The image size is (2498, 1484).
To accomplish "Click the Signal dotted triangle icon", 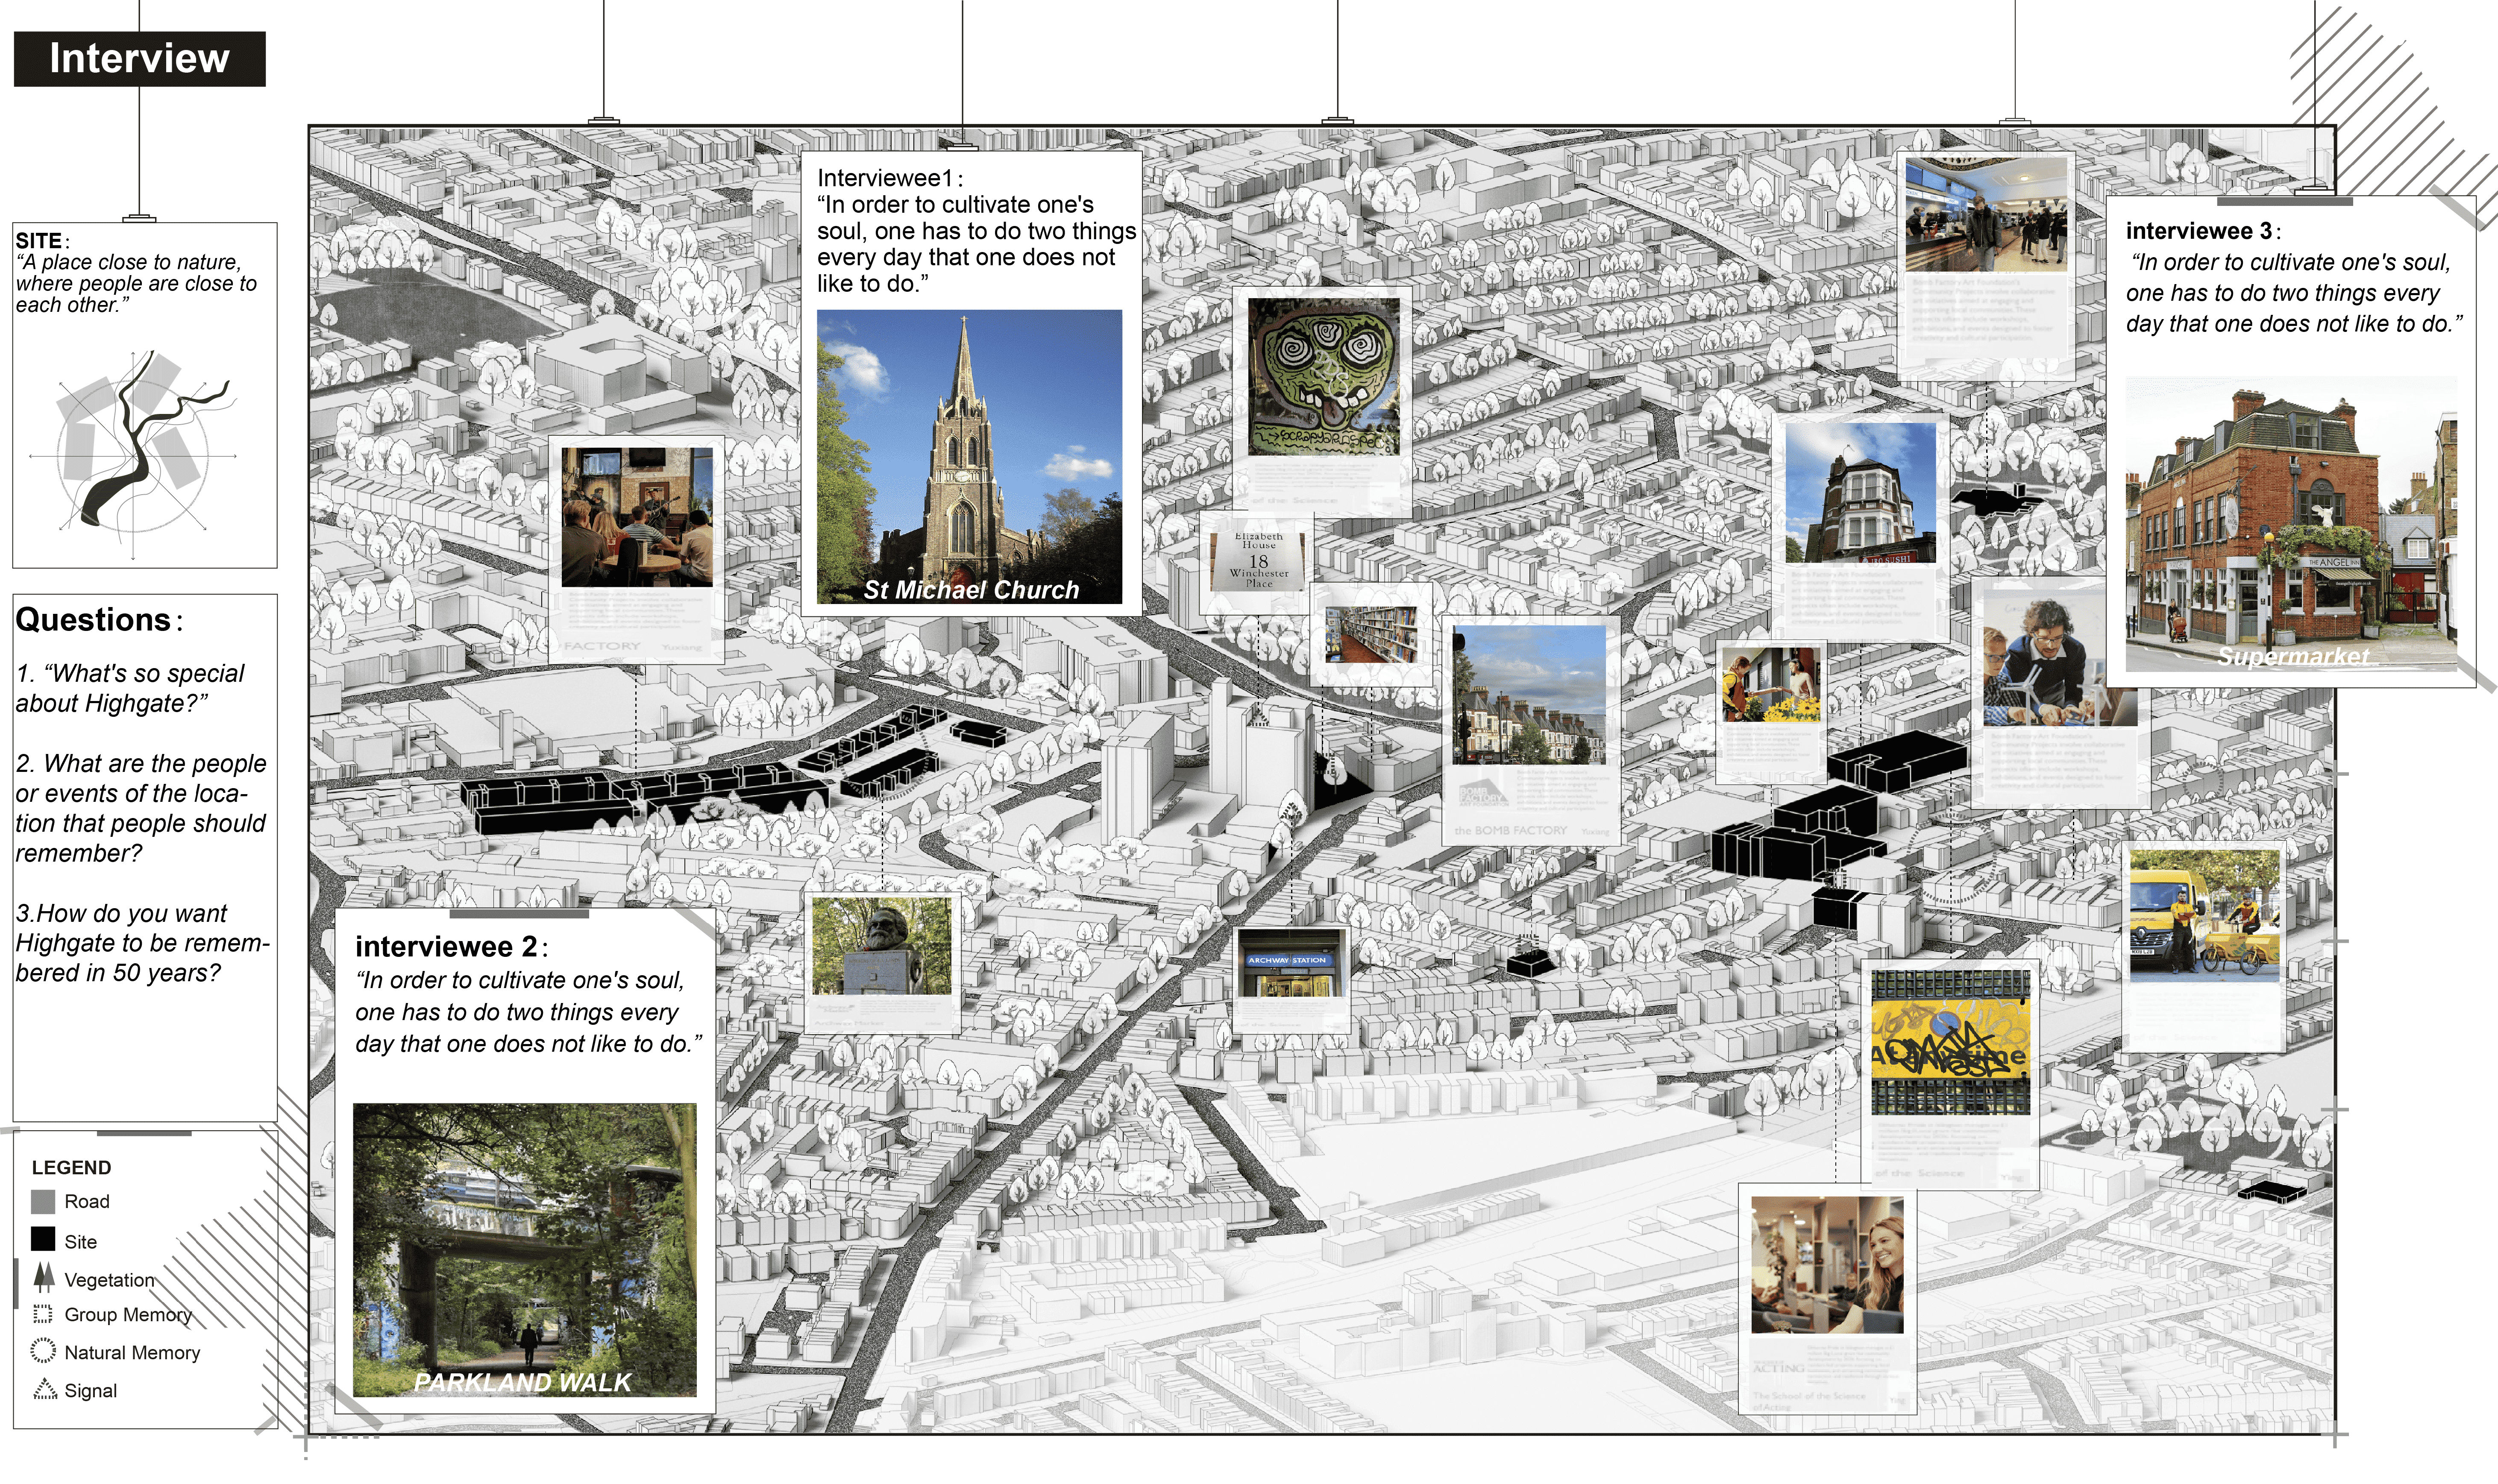I will pos(45,1389).
